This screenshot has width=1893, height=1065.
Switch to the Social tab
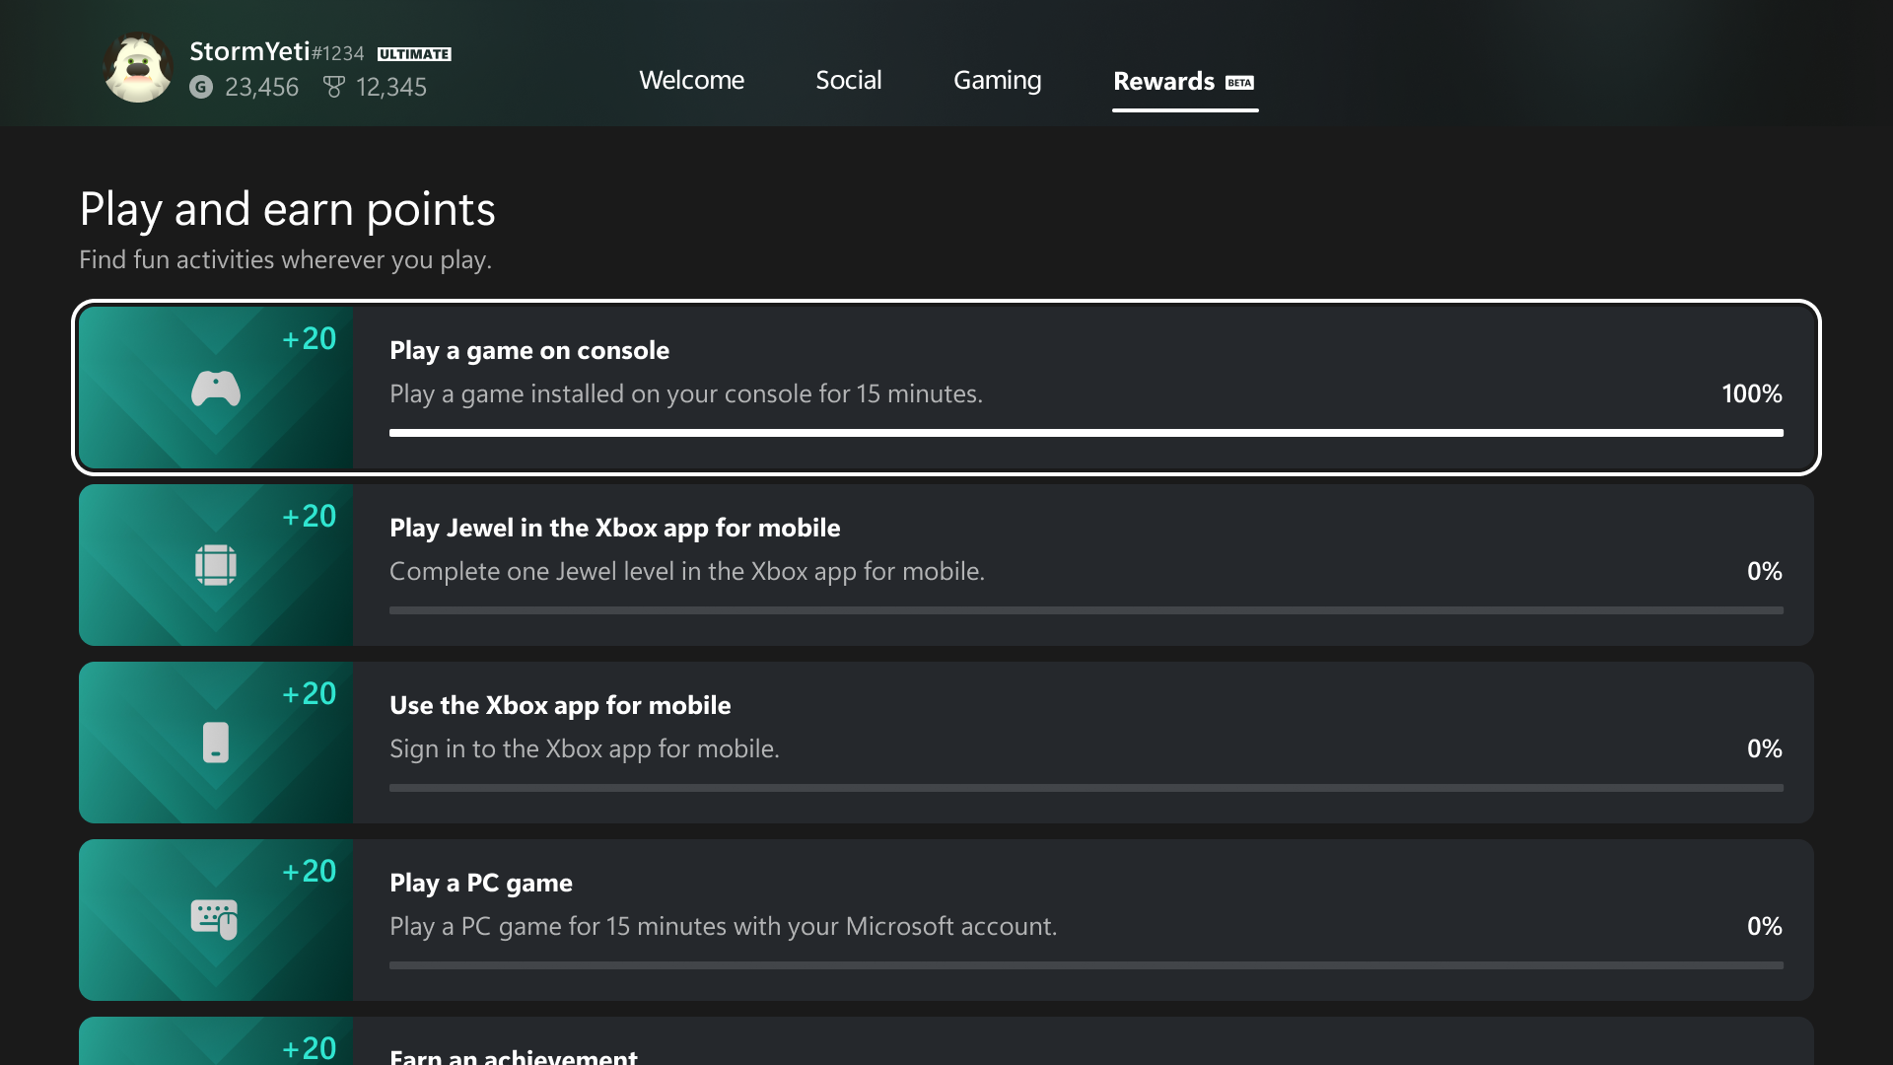point(848,80)
